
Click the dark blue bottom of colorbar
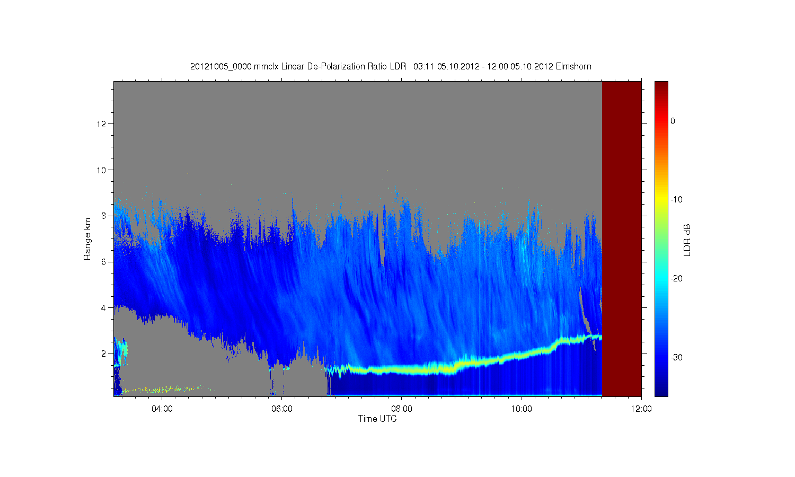(661, 390)
